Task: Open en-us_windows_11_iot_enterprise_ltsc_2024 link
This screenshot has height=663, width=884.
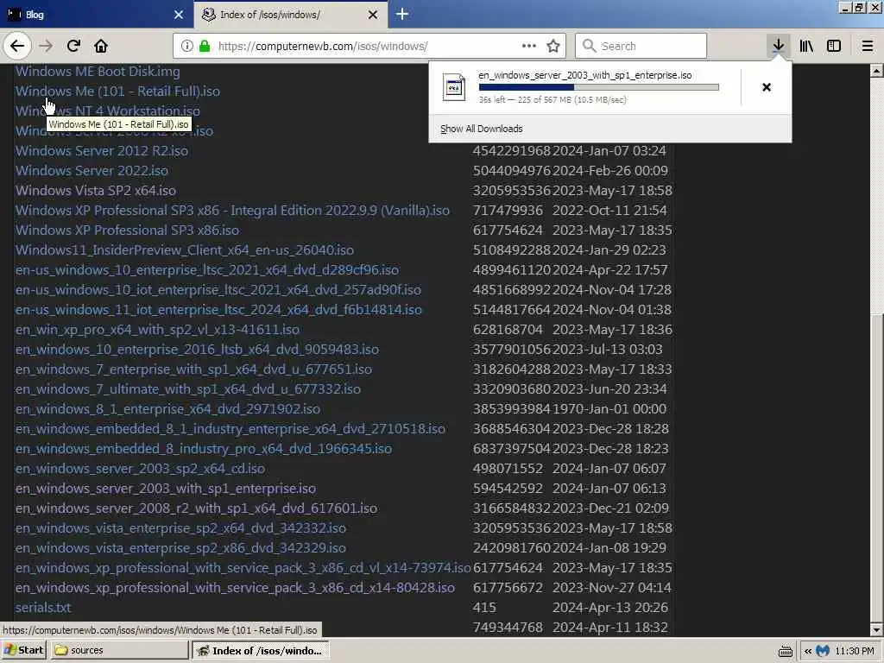Action: (x=218, y=310)
